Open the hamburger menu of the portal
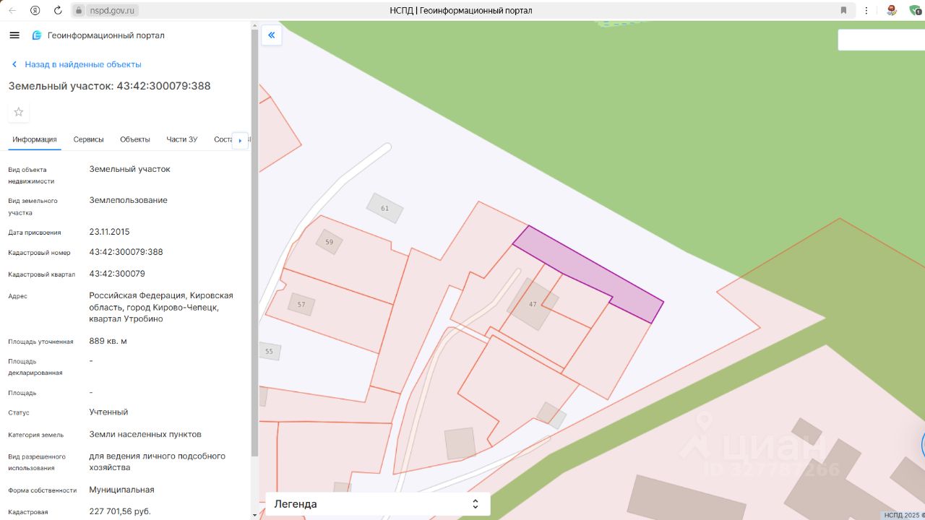The height and width of the screenshot is (520, 925). 14,35
